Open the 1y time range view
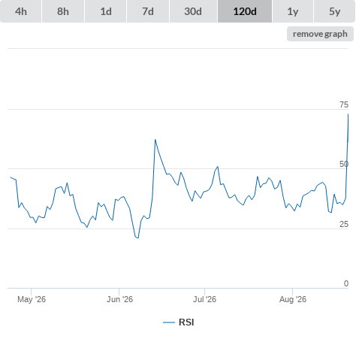The height and width of the screenshot is (342, 356). (293, 11)
